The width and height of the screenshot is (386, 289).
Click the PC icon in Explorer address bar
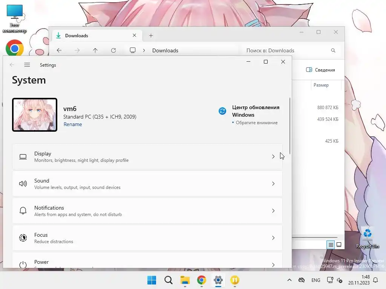pos(133,50)
